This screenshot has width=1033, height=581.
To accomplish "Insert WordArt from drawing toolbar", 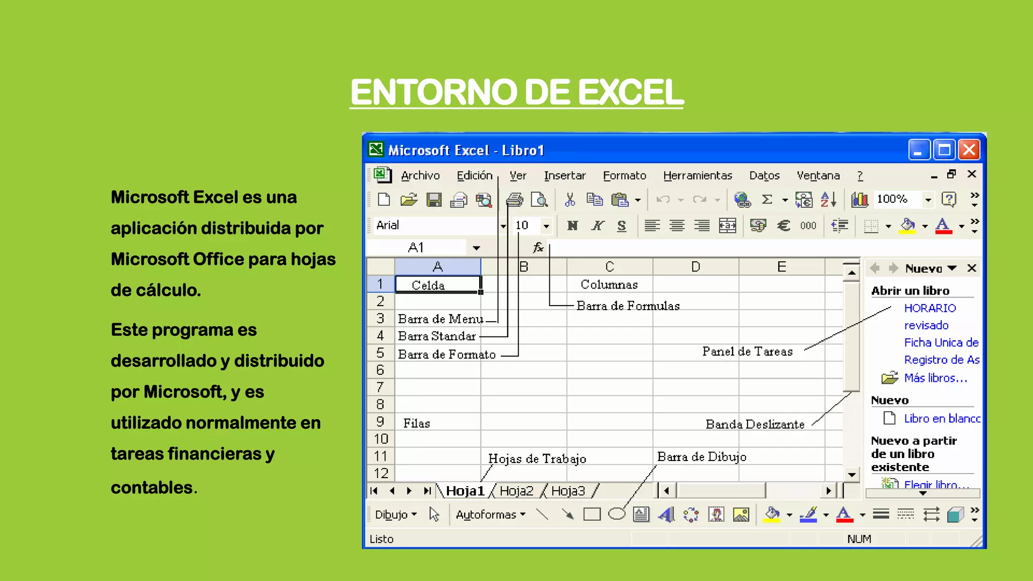I will point(667,515).
